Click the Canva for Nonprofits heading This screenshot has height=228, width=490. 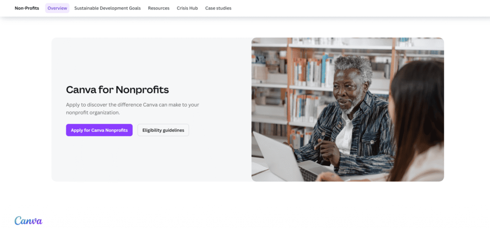(117, 90)
